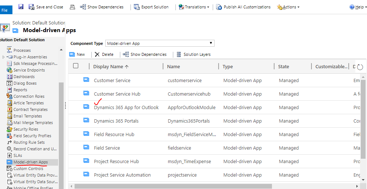Open Mail Merge Templates in the tree
367x189 pixels.
tap(33, 123)
